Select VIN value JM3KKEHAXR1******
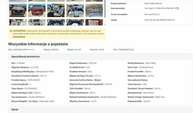 tap(24, 50)
